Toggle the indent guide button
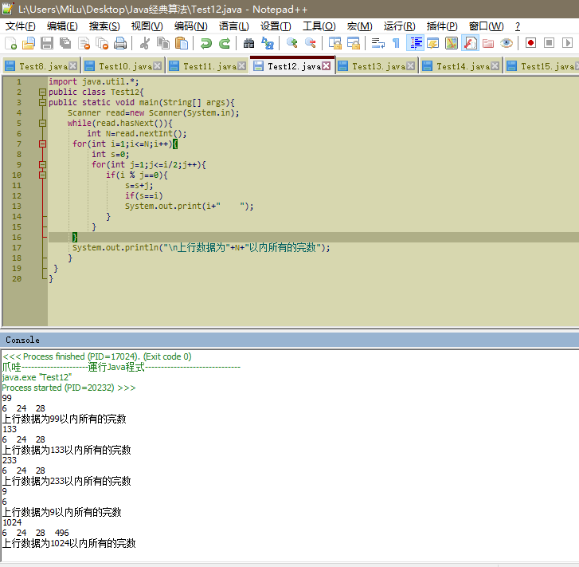 click(415, 43)
